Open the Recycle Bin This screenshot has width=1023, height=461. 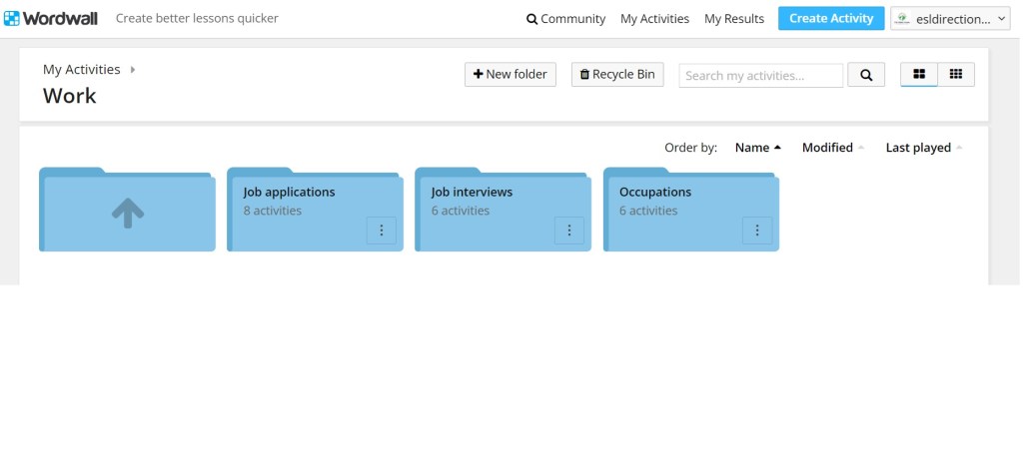[x=617, y=75]
